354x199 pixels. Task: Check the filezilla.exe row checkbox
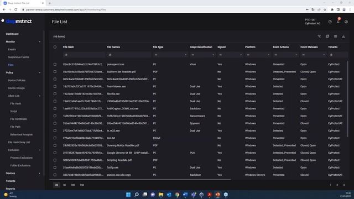tap(55, 94)
